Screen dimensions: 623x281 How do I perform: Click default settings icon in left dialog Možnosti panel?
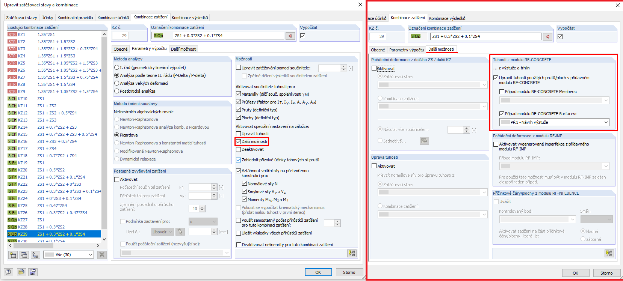tap(352, 253)
